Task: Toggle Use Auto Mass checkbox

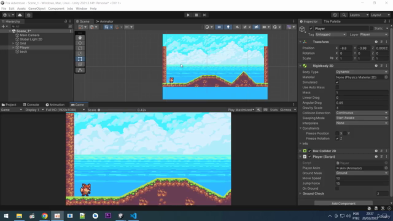Action: pos(337,87)
